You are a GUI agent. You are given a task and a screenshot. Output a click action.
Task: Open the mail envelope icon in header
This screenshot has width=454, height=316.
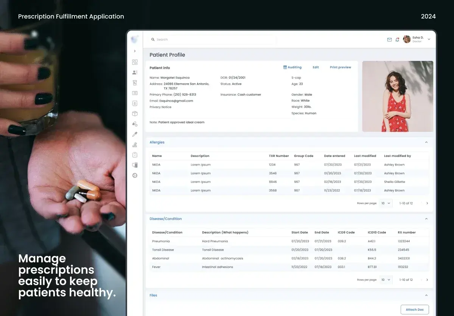click(x=389, y=39)
